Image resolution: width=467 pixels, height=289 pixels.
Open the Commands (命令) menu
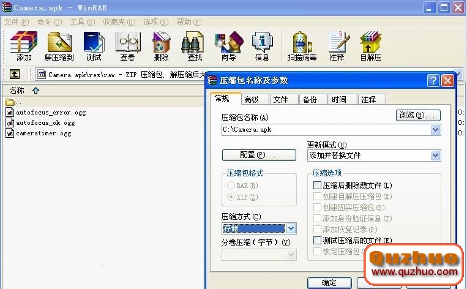(x=50, y=22)
